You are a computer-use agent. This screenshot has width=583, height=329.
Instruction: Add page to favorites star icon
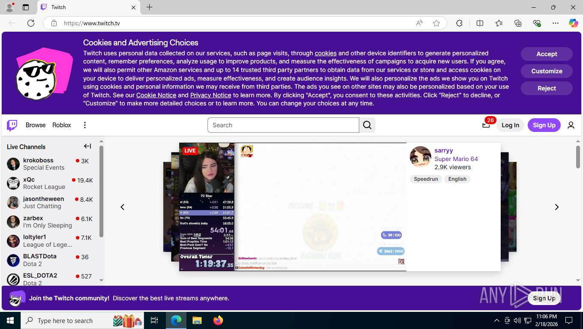click(436, 23)
